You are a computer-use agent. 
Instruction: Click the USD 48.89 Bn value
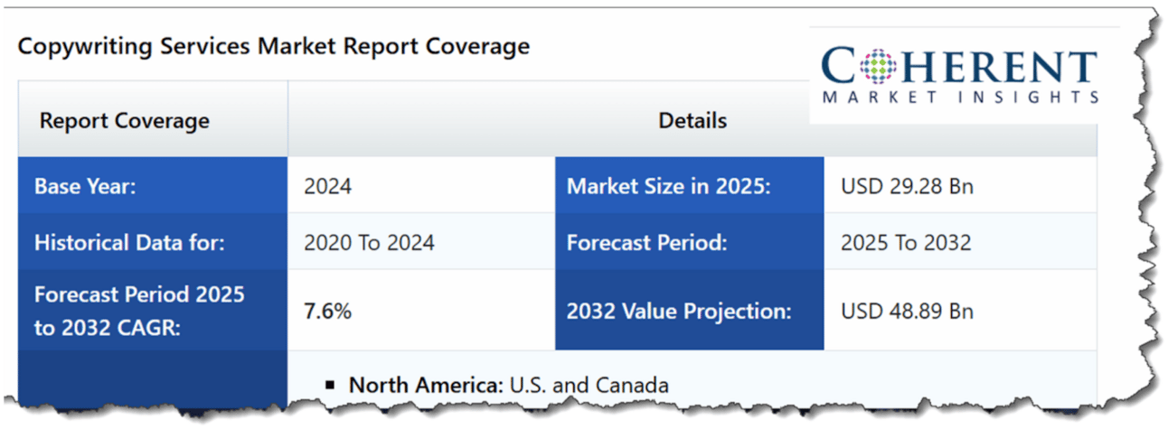(x=907, y=312)
